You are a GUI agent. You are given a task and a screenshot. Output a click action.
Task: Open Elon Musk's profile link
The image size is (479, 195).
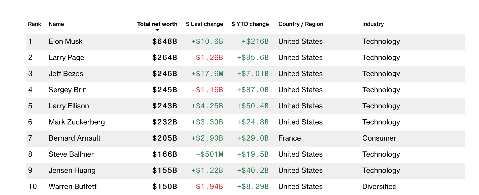(x=65, y=42)
